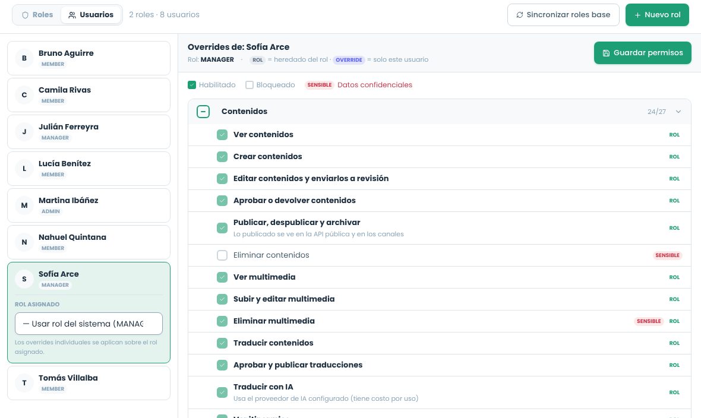Viewport: 701px width, 418px height.
Task: Uncheck the Traducir contenidos checkbox
Action: [222, 343]
